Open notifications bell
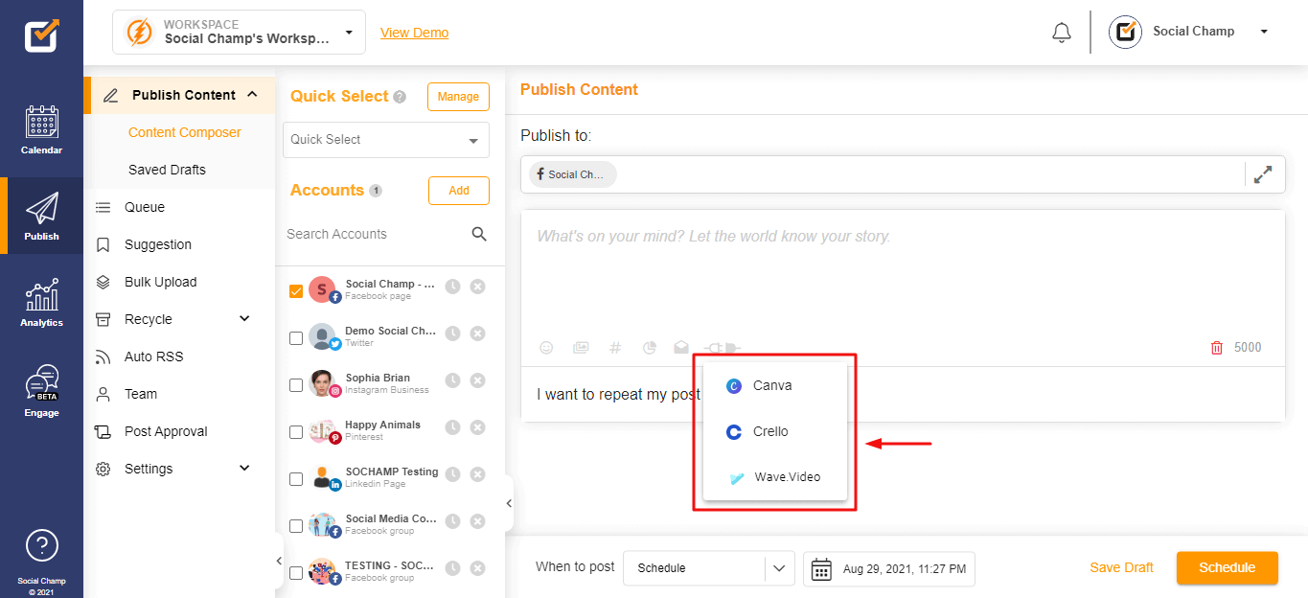1308x598 pixels. pos(1061,33)
